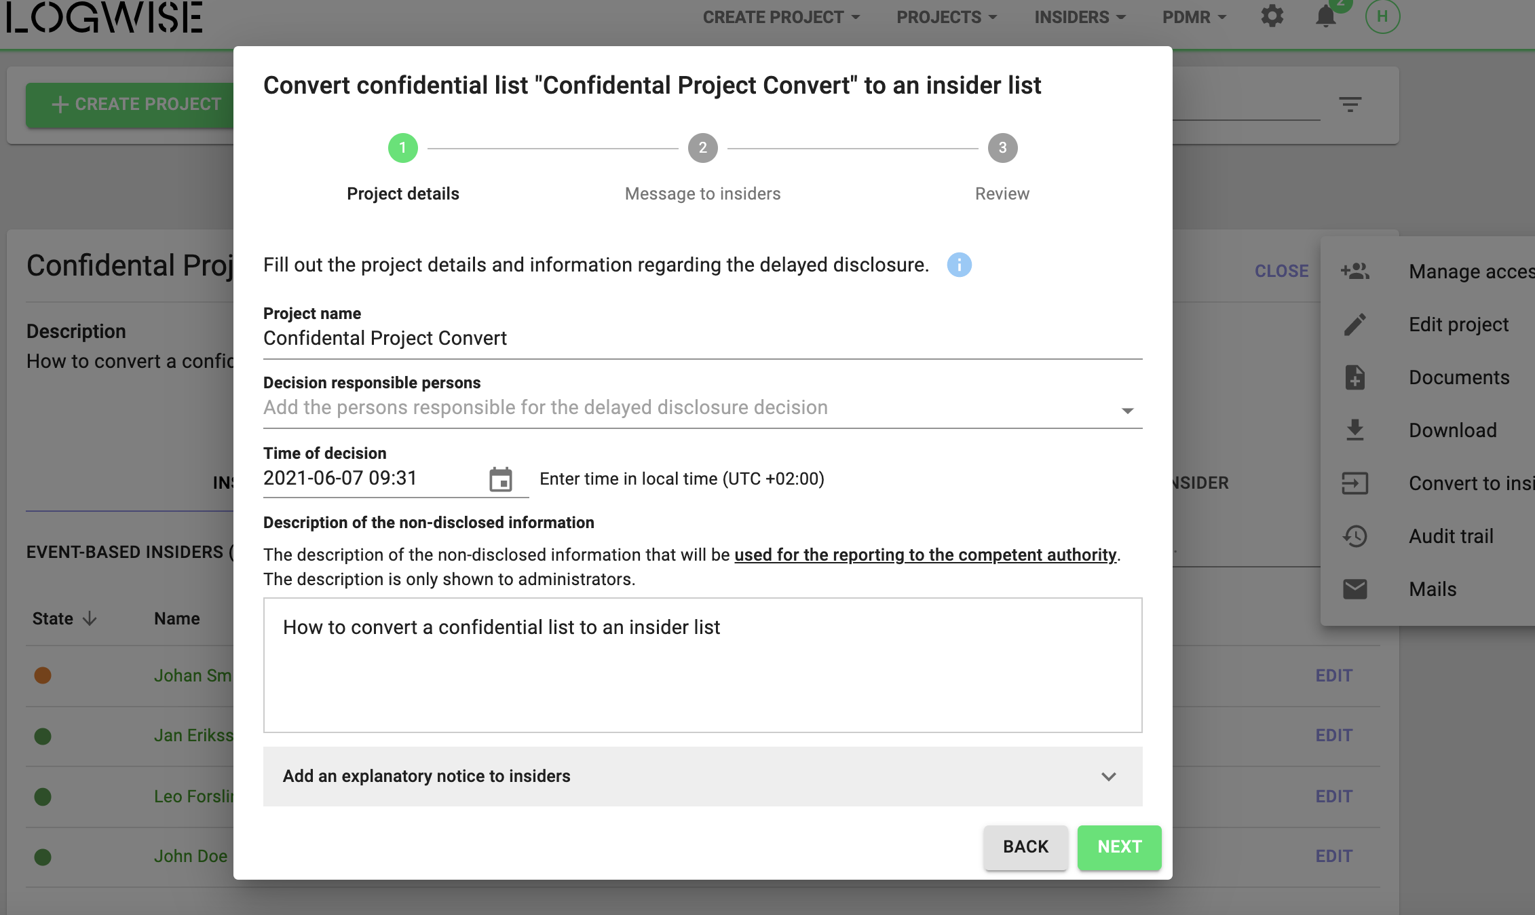
Task: Click the green NEXT button
Action: tap(1120, 847)
